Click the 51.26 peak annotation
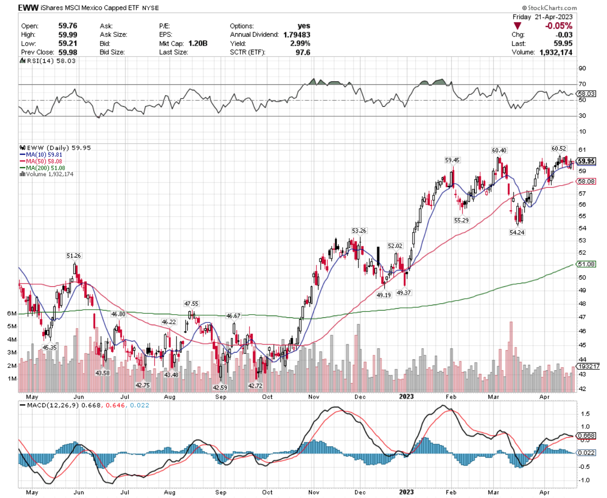Viewport: 607px width, 498px height. click(x=74, y=256)
